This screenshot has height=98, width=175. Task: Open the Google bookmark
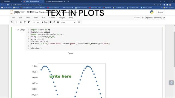coord(16,8)
